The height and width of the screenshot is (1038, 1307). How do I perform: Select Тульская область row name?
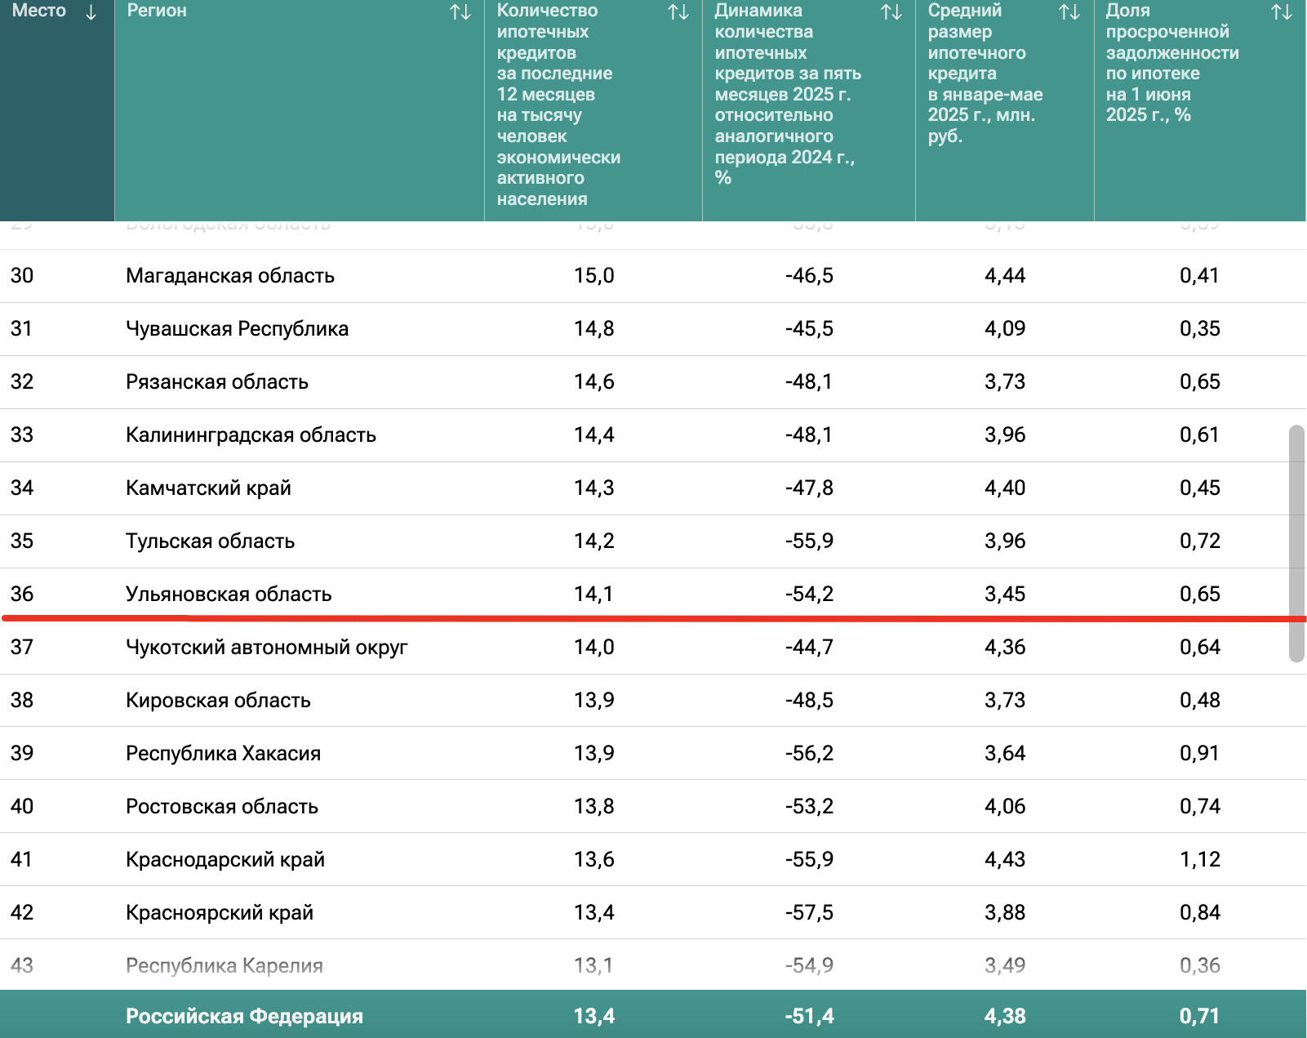point(210,541)
